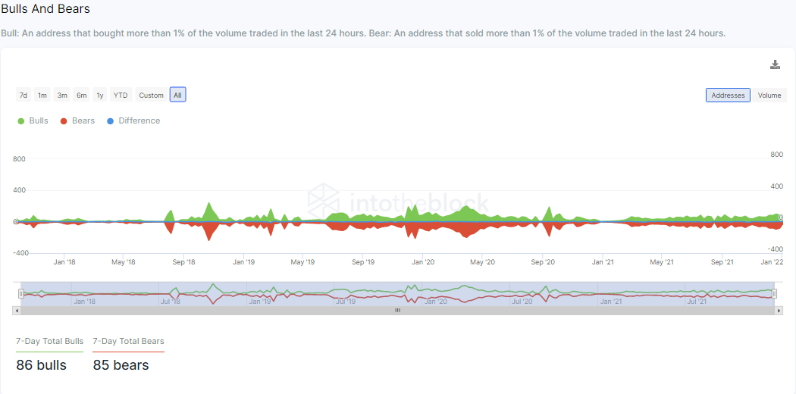796x394 pixels.
Task: Grab the left navigator range handle
Action: click(x=20, y=293)
